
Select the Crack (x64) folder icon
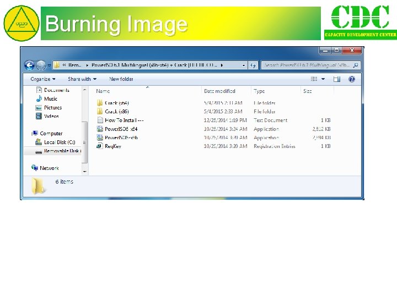coord(100,103)
